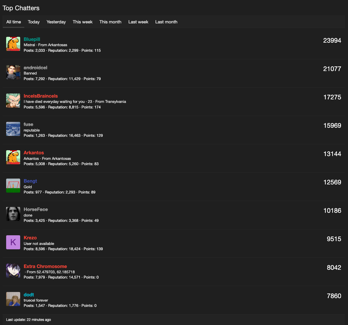Click the Krezo username link

click(x=30, y=238)
